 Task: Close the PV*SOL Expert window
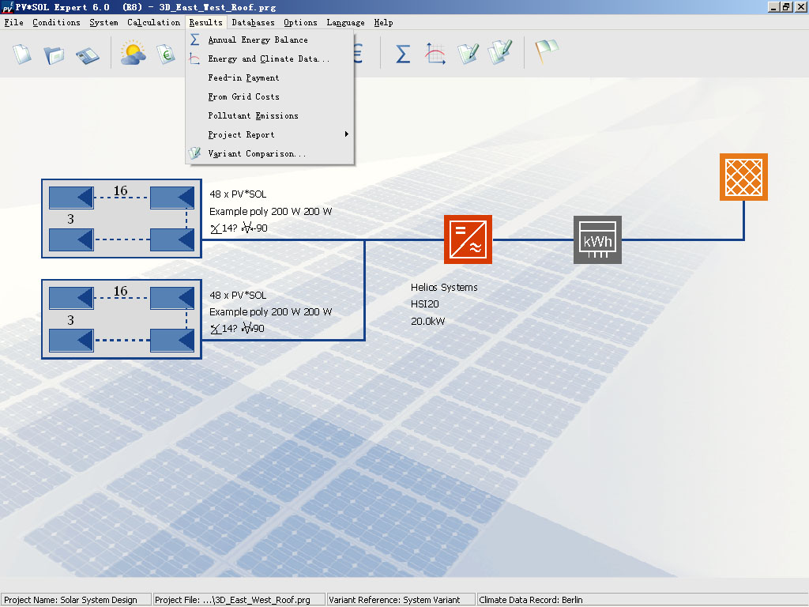[800, 7]
